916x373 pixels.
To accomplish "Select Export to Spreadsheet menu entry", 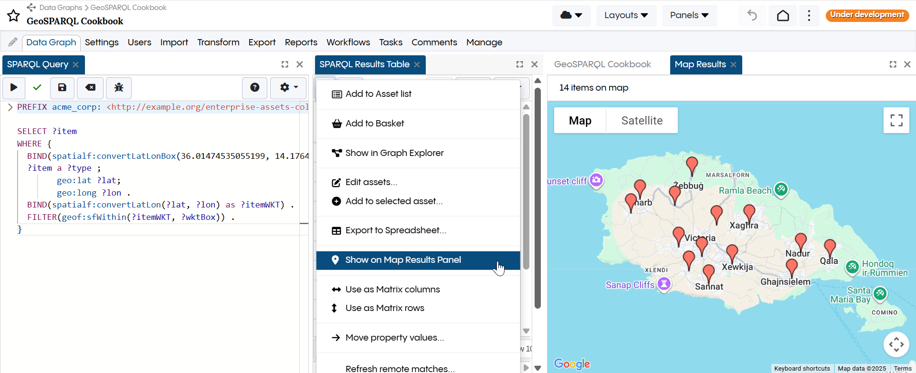I will click(x=395, y=230).
